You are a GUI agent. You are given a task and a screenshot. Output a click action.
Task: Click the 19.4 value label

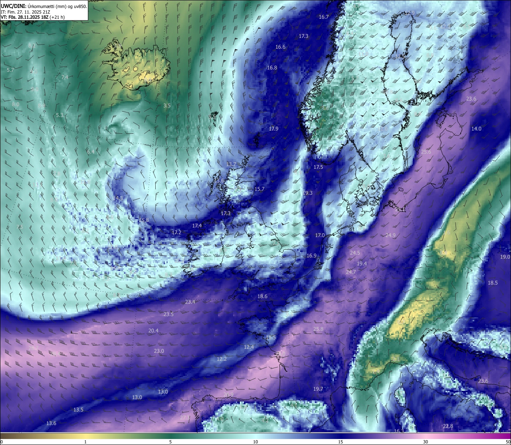[362, 264]
